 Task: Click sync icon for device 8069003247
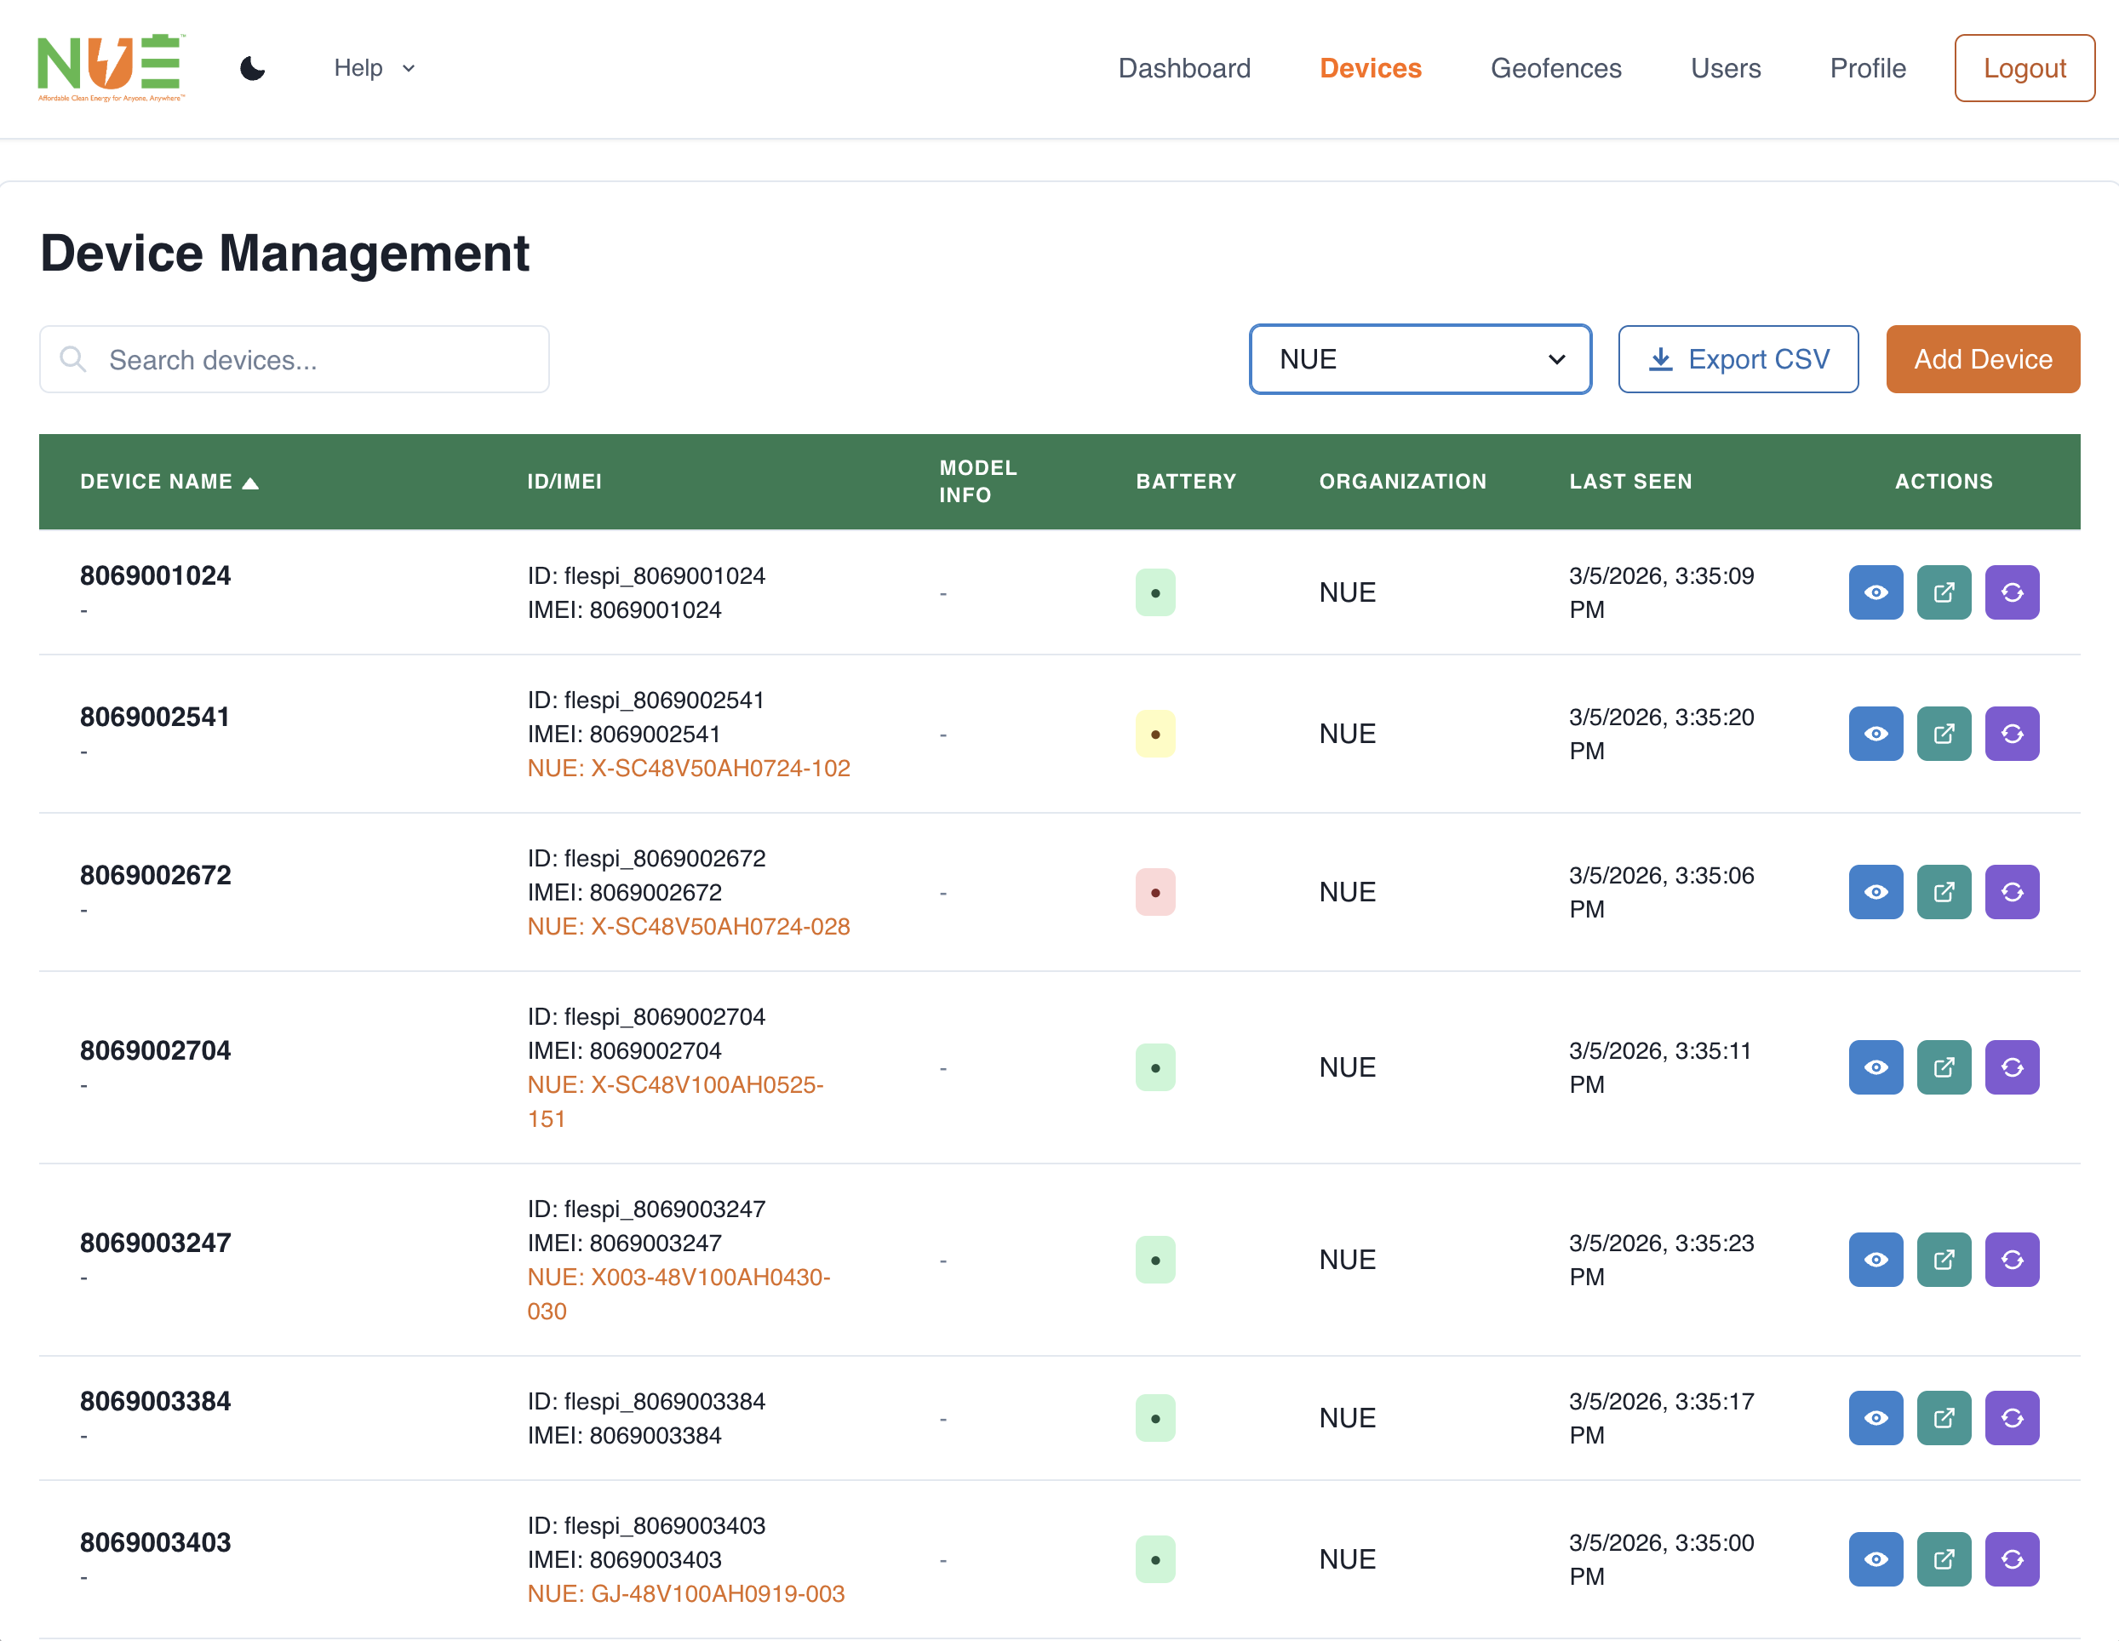click(2011, 1260)
